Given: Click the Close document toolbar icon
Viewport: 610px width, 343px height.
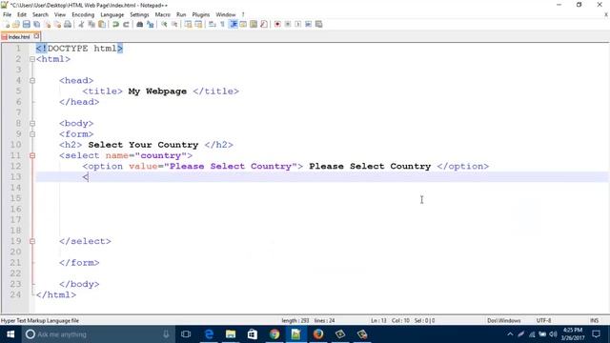Looking at the screenshot, I should click(x=48, y=24).
